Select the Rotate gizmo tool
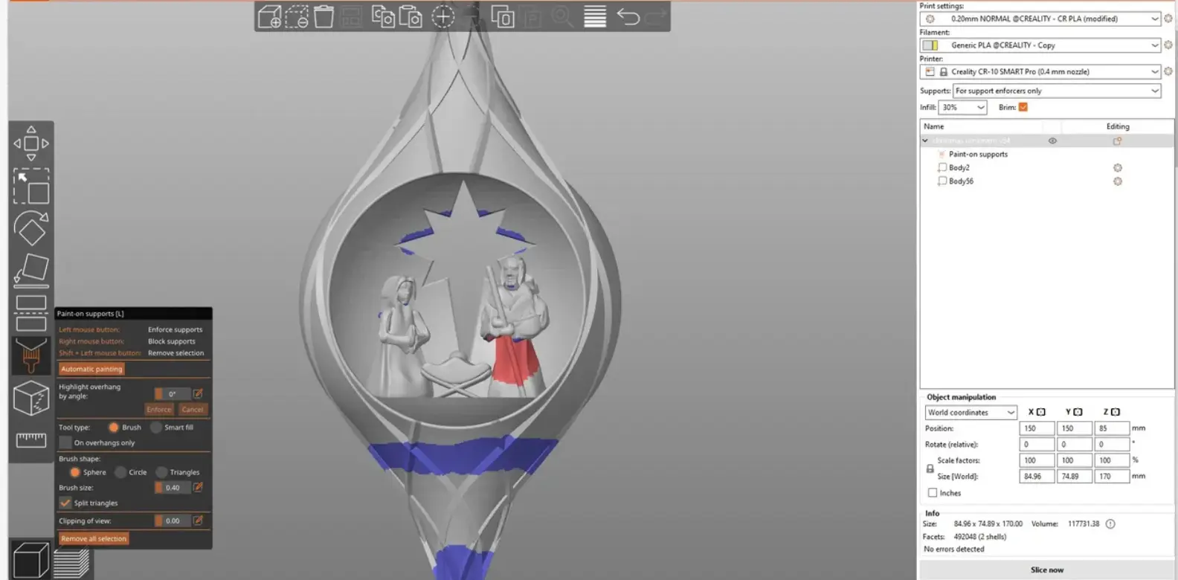1178x580 pixels. tap(31, 228)
